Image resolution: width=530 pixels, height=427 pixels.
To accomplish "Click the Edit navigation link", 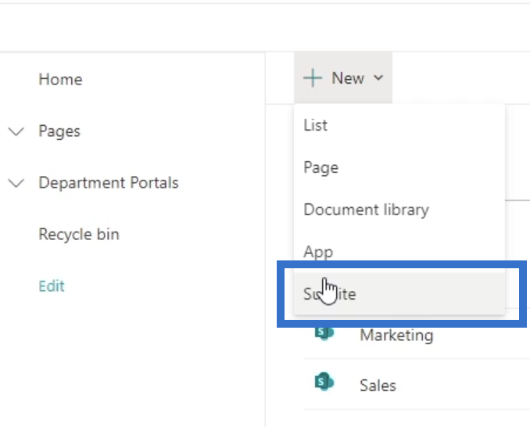I will coord(52,286).
